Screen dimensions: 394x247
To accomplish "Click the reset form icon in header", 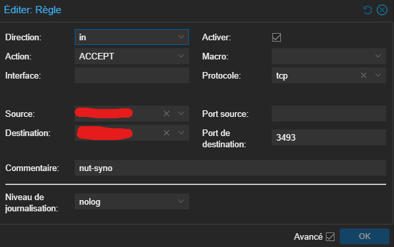I will 368,11.
